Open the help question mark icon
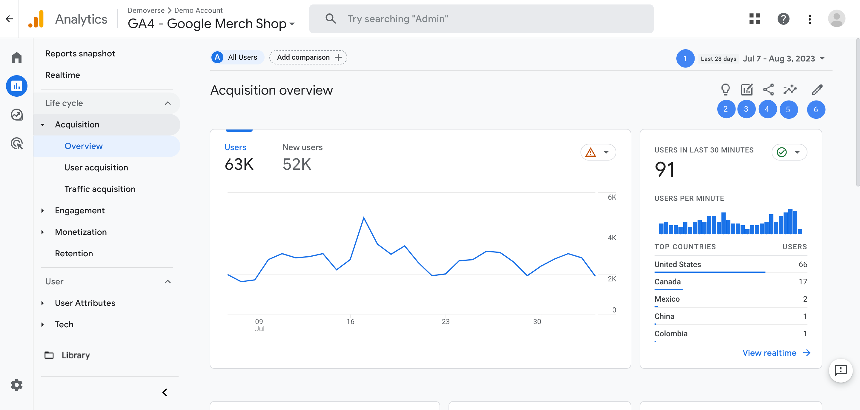The height and width of the screenshot is (410, 860). pos(783,19)
